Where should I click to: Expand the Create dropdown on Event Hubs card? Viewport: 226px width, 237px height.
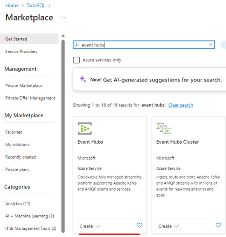pos(90,226)
